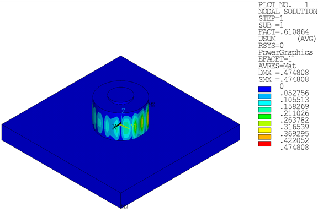Click the 'AVRES=Mat' text
The image size is (318, 212).
(277, 66)
